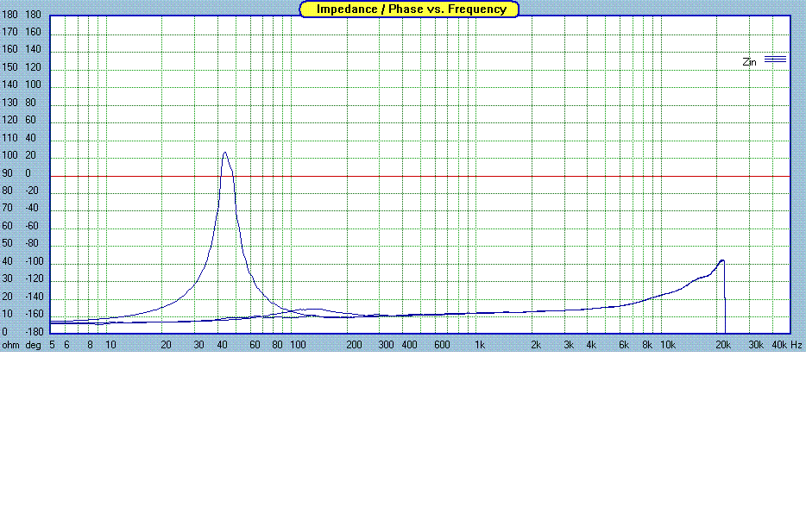Click the '-40' phase axis label
The height and width of the screenshot is (507, 806).
(x=32, y=208)
